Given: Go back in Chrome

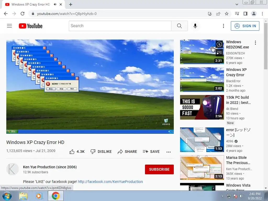Looking at the screenshot, I should click(6, 14).
